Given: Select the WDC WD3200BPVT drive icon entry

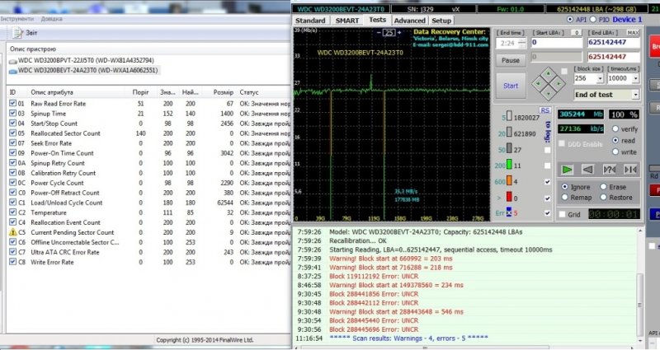Looking at the screenshot, I should click(x=12, y=59).
